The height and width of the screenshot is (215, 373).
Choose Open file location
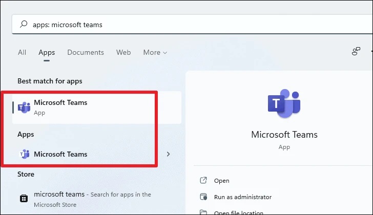(239, 212)
